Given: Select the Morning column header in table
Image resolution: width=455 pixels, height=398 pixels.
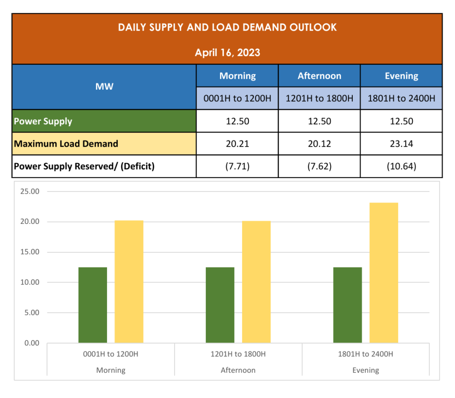Looking at the screenshot, I should (x=237, y=76).
